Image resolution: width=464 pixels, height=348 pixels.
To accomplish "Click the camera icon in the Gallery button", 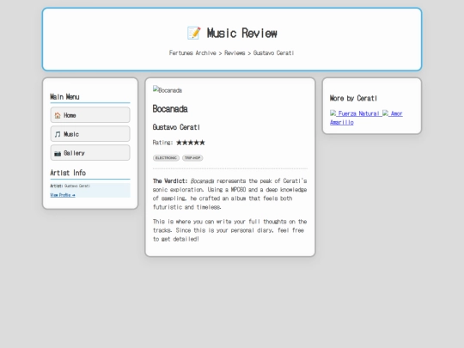I will pos(58,153).
